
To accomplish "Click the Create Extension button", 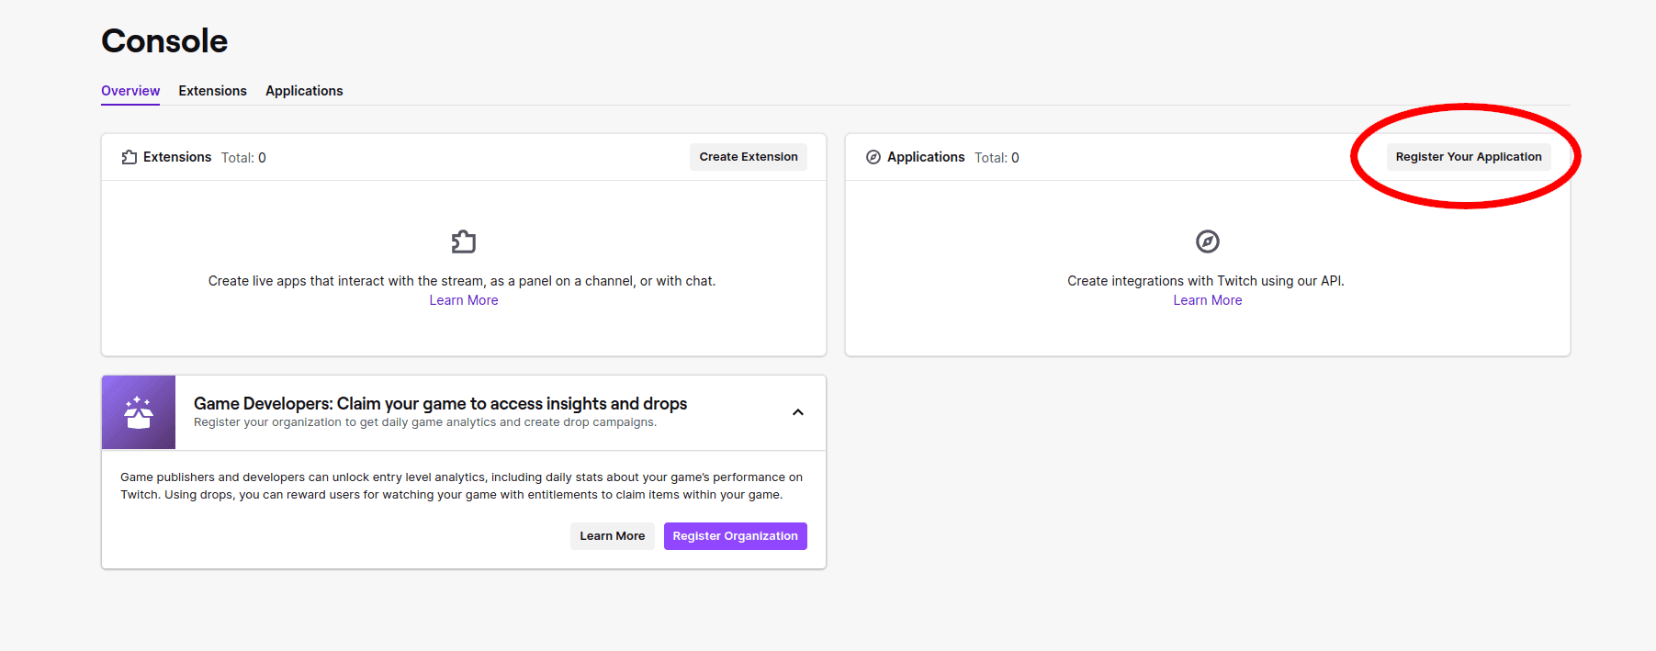I will pyautogui.click(x=748, y=157).
